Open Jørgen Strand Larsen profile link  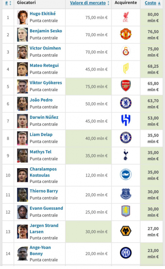[x=44, y=228]
